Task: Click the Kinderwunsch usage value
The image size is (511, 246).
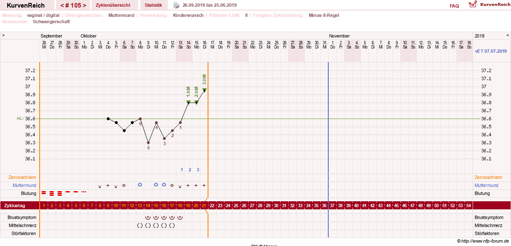Action: click(x=189, y=15)
